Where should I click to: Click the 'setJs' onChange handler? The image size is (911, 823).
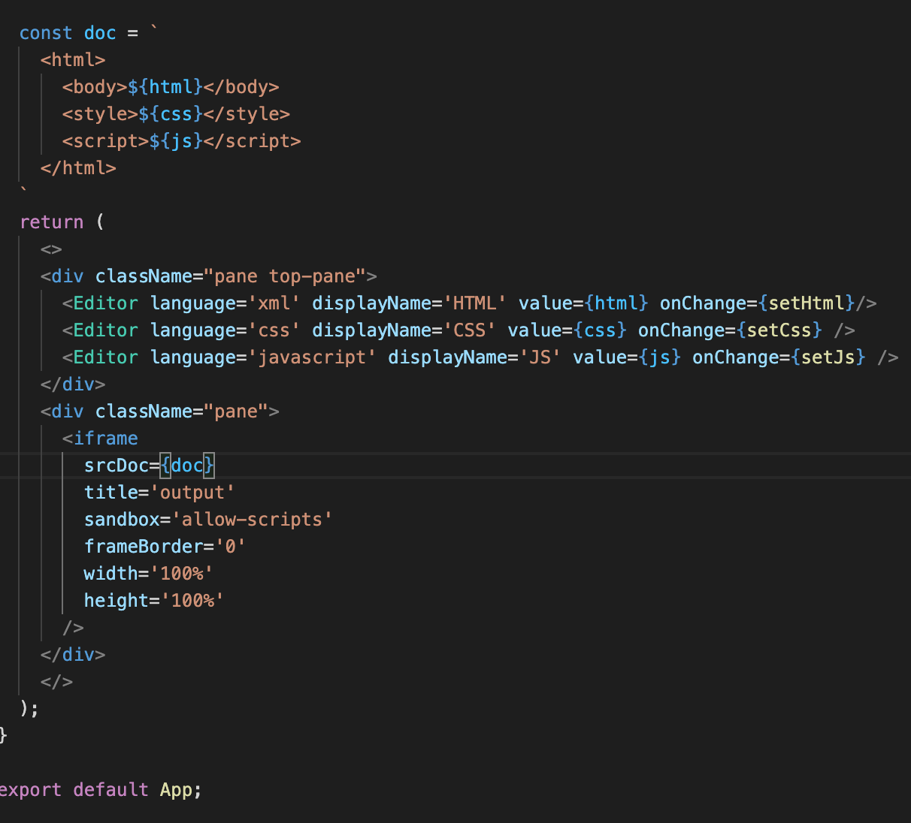pos(828,357)
